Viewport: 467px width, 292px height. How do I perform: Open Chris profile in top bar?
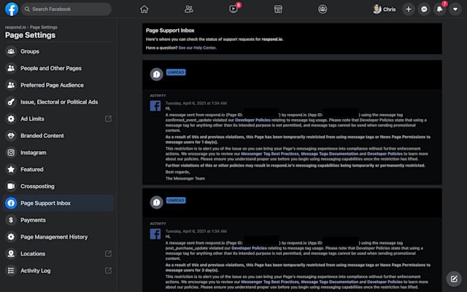385,9
